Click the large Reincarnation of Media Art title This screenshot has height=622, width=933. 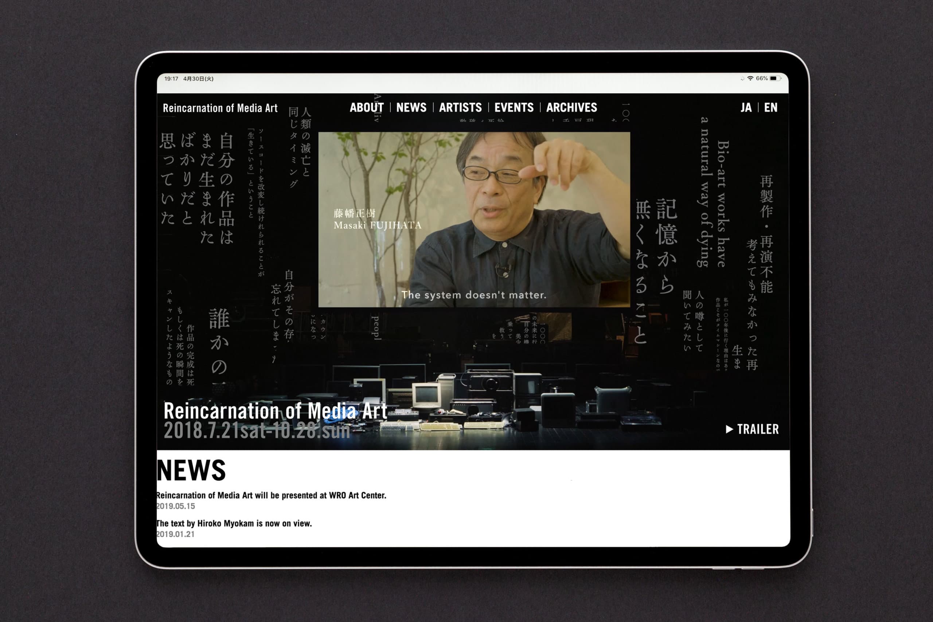(x=275, y=411)
